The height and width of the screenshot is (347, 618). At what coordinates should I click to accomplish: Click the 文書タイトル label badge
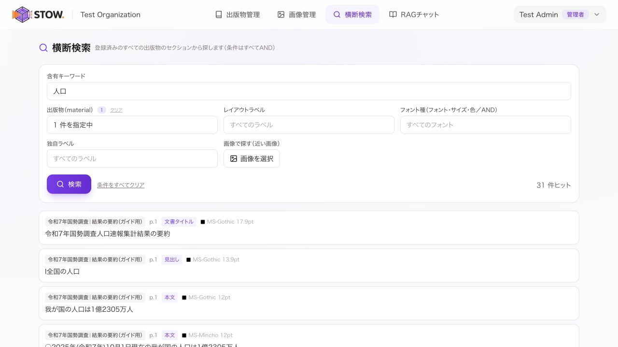pos(179,222)
